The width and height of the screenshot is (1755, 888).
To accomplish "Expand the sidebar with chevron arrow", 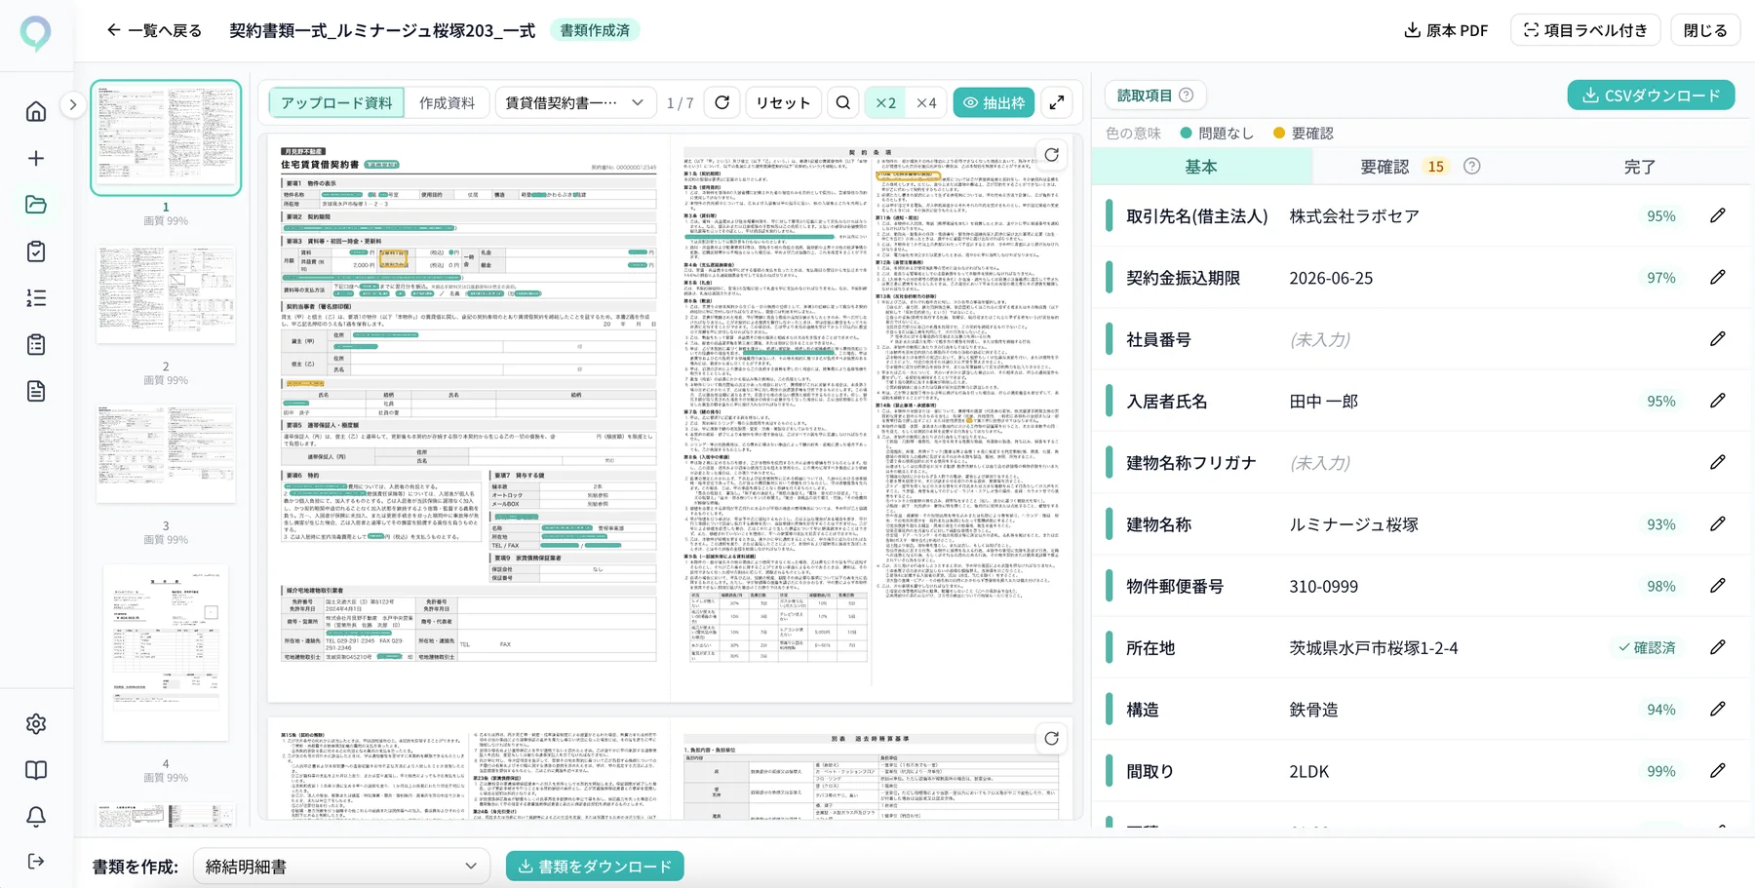I will (x=72, y=104).
